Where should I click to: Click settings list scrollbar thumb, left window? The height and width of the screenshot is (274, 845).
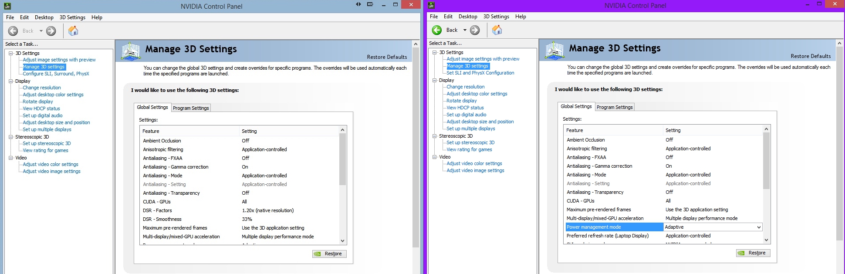pyautogui.click(x=342, y=159)
